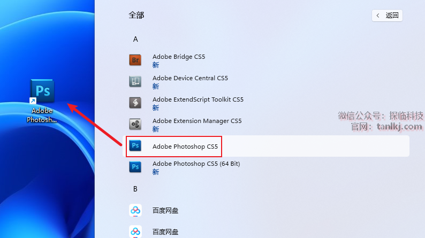Screen dimensions: 425x238
Task: Click the Adobe ExtendScript Toolkit CS5 icon
Action: [x=135, y=103]
